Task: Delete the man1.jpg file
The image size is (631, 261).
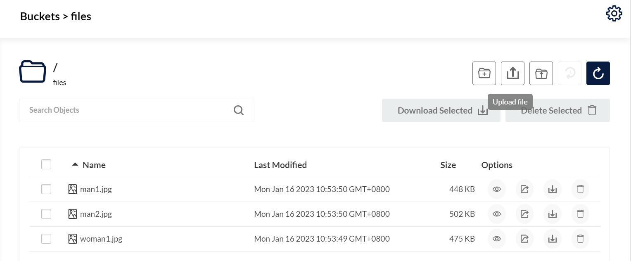Action: coord(580,190)
